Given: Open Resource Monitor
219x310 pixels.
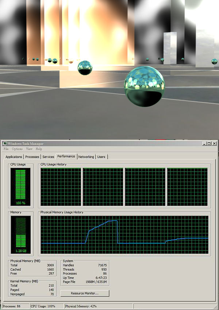Looking at the screenshot, I should pyautogui.click(x=85, y=293).
